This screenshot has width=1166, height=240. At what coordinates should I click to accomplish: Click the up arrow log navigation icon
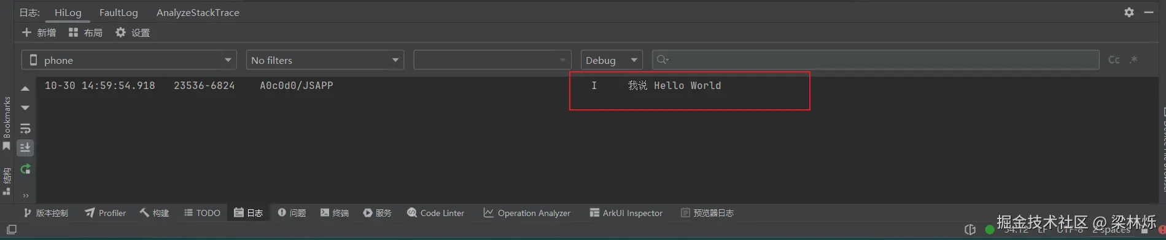(25, 89)
